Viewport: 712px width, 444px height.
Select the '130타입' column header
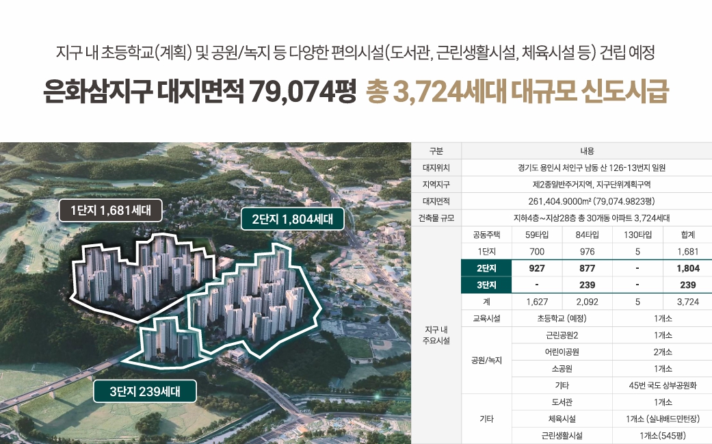637,235
